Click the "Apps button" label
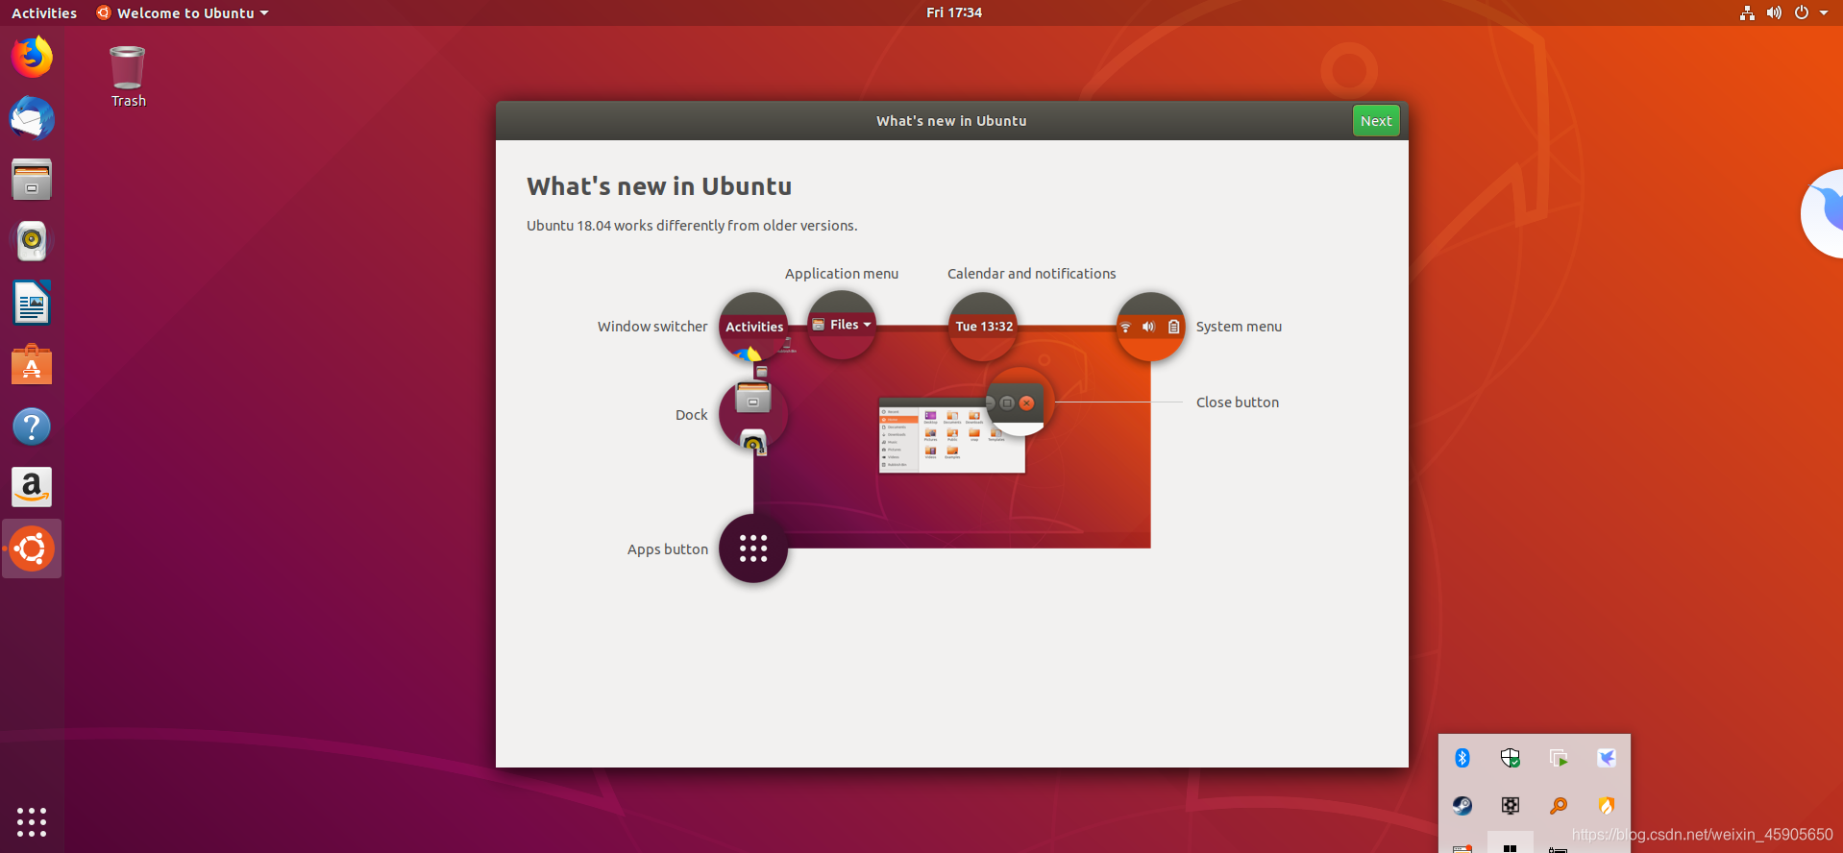The height and width of the screenshot is (853, 1843). coord(668,549)
